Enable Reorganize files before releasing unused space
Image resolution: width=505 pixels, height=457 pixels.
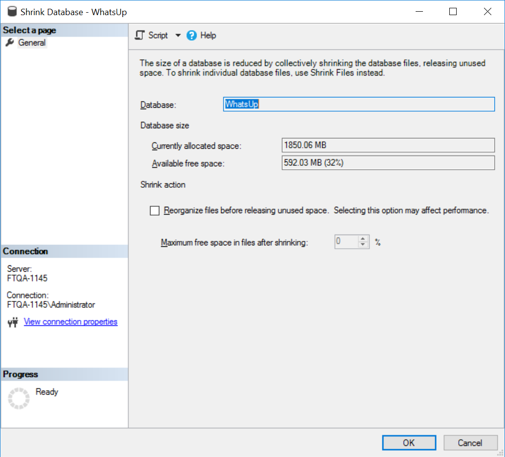(x=154, y=210)
